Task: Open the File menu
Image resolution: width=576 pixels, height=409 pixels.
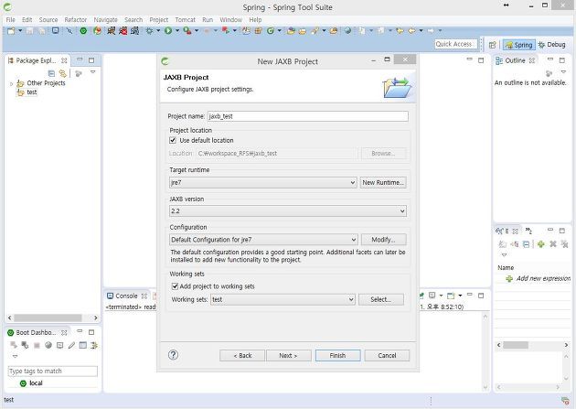Action: (11, 20)
